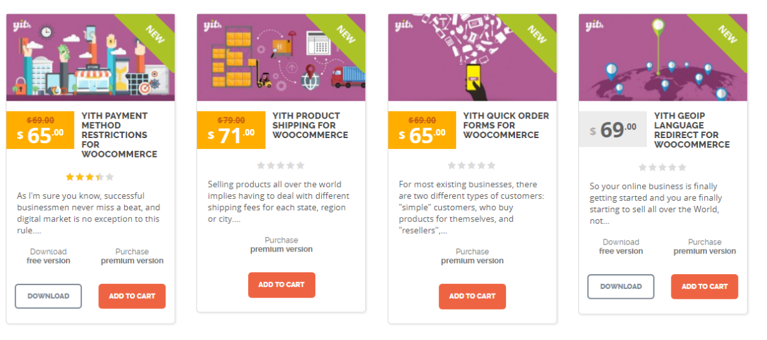Click YITH logo on GeoIP Language Redirect banner

[594, 26]
